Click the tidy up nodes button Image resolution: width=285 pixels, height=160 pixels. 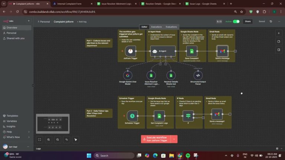click(x=76, y=140)
